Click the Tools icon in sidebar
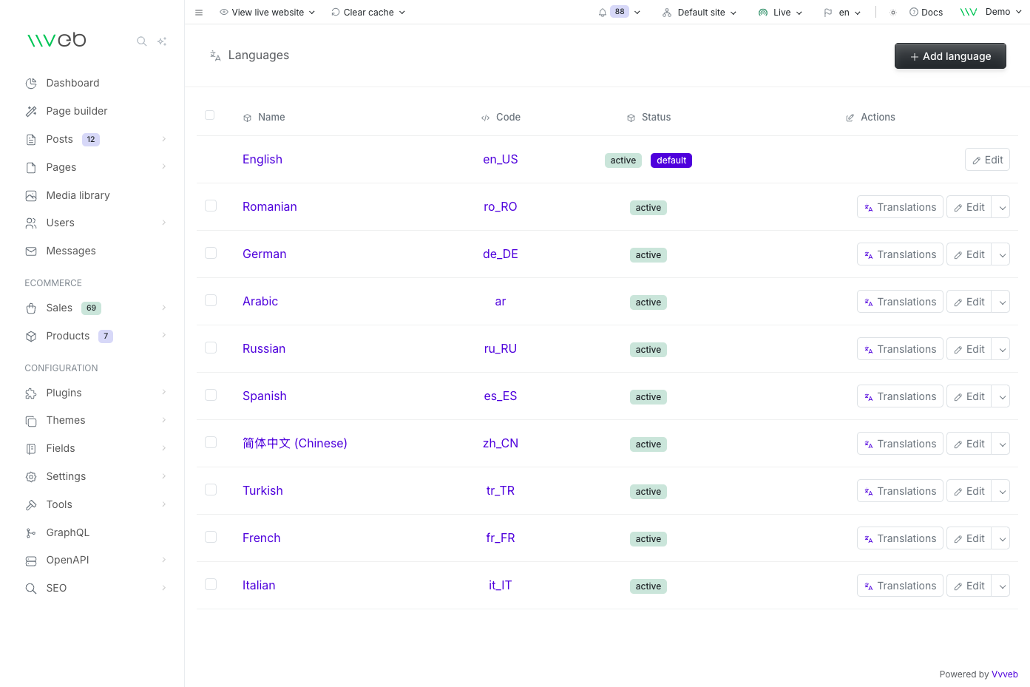The width and height of the screenshot is (1030, 687). (x=31, y=505)
